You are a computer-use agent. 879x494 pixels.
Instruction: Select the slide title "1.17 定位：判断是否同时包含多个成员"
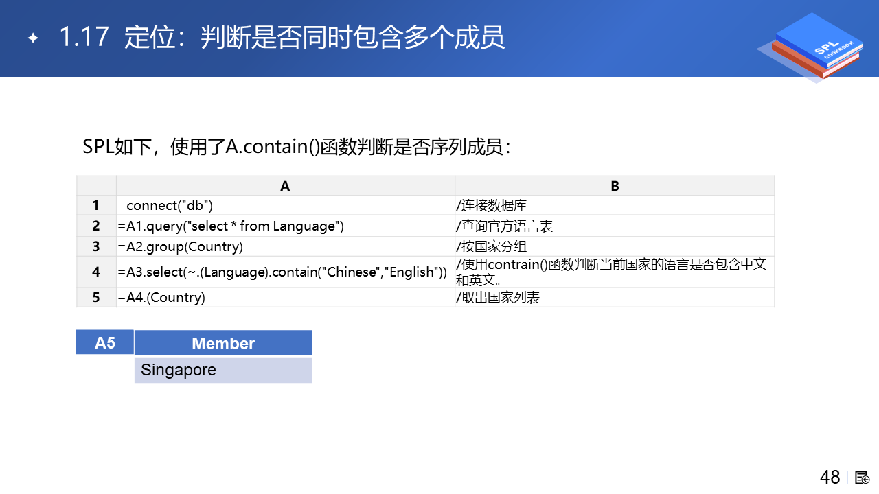(282, 37)
